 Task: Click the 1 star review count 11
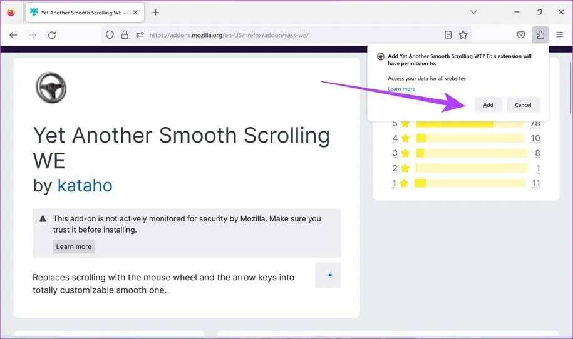point(535,183)
